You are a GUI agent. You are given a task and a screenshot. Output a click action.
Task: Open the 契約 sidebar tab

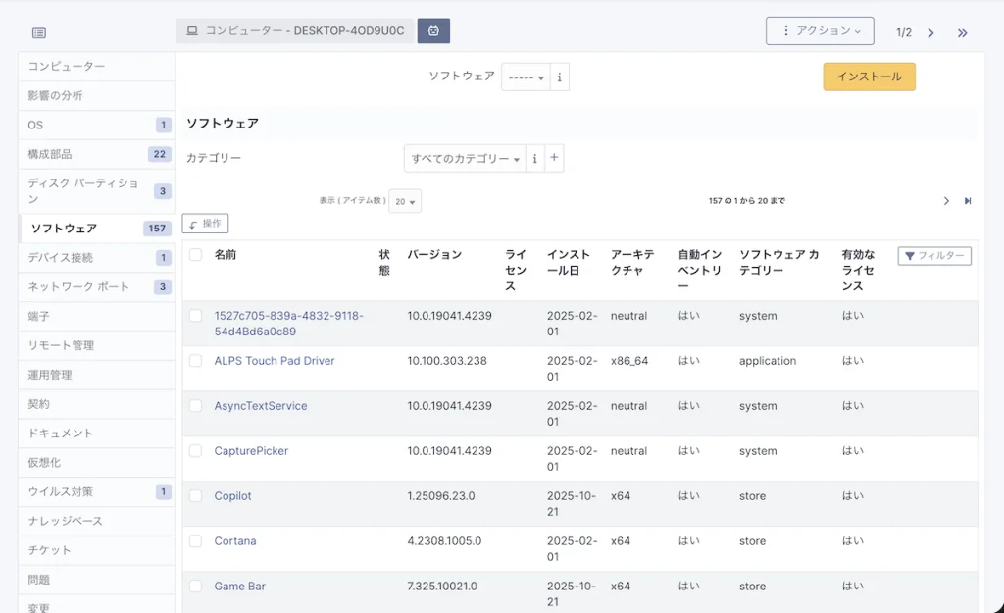click(x=97, y=404)
